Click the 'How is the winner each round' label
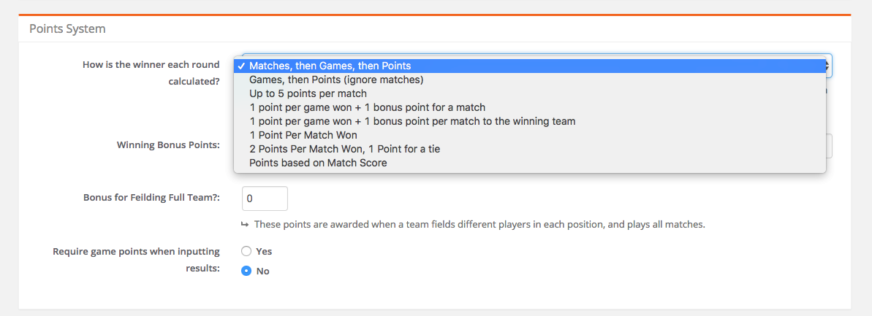 click(x=151, y=64)
